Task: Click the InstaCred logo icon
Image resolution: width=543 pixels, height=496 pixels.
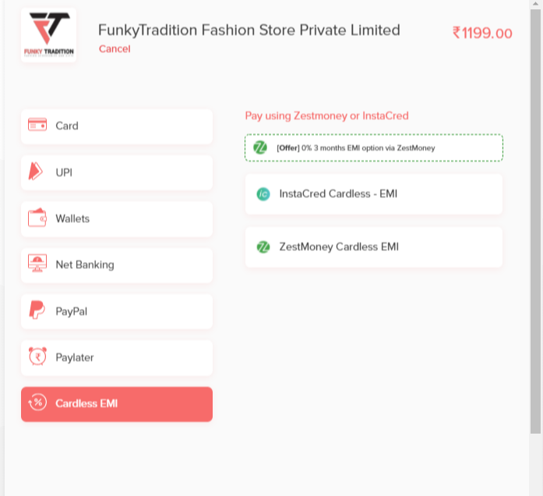Action: coord(263,194)
